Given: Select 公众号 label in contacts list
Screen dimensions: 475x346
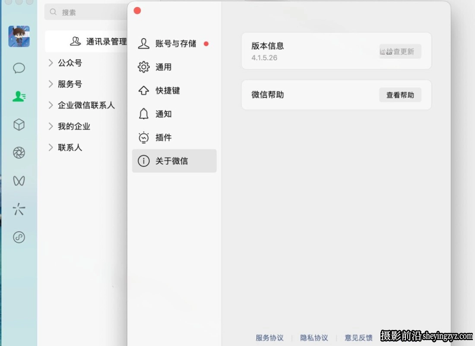Looking at the screenshot, I should tap(70, 63).
